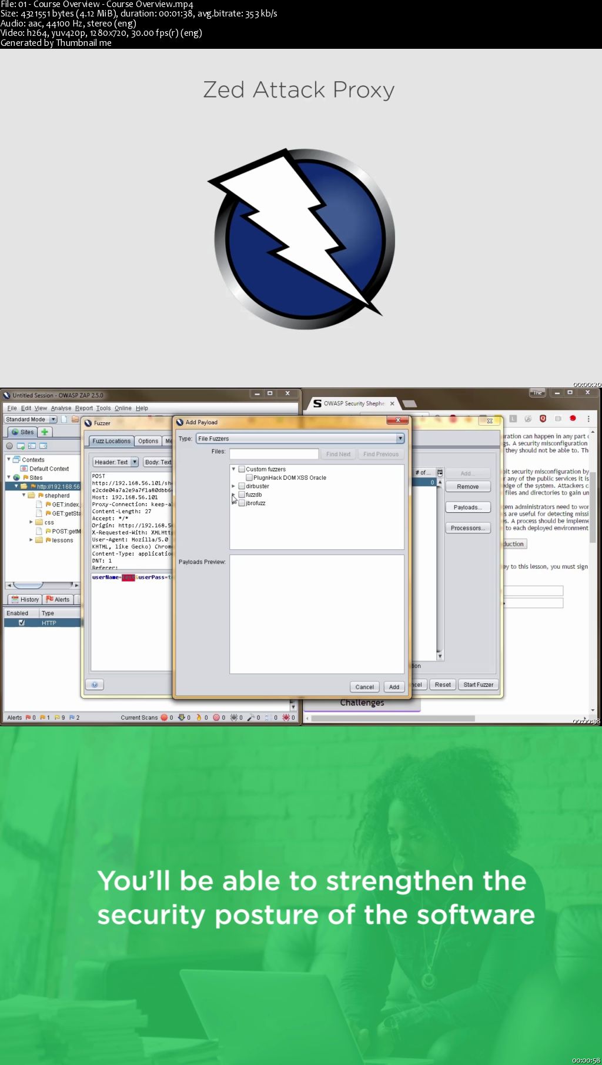Switch to the History tab
Screen dimensions: 602x1065
click(25, 599)
